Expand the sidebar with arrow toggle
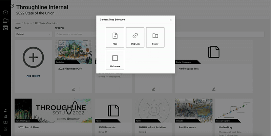The width and height of the screenshot is (271, 136). [x=12, y=6]
